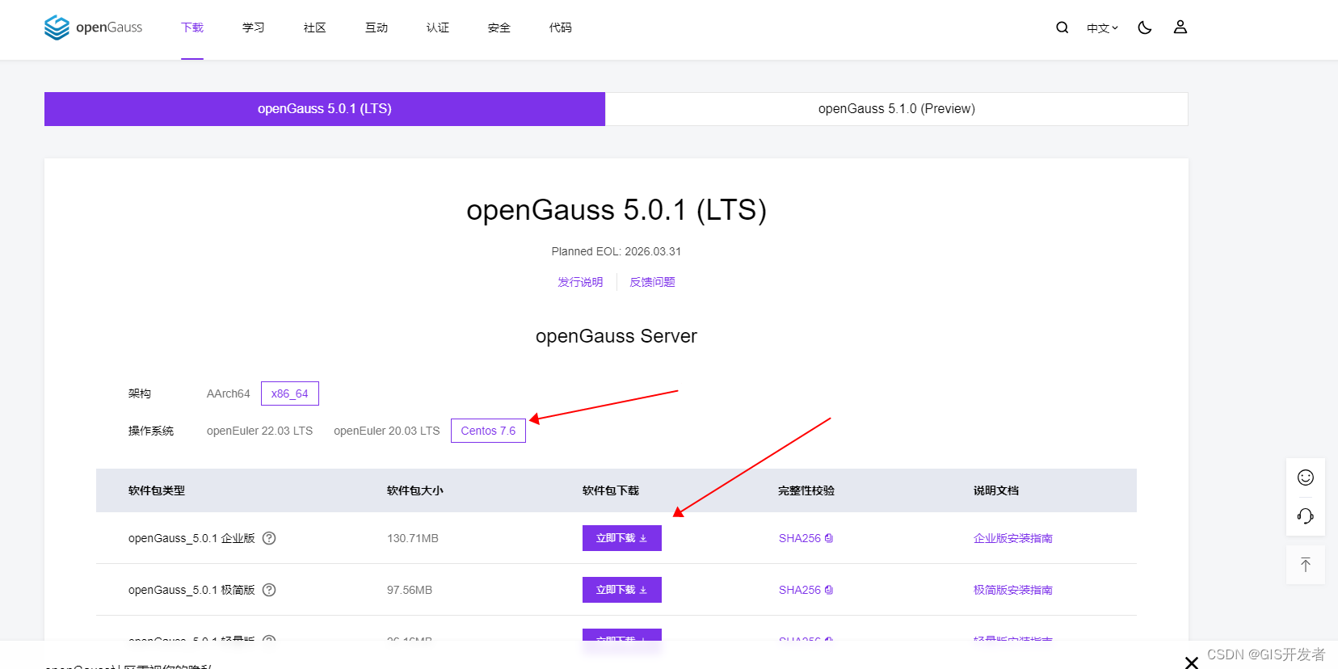This screenshot has width=1338, height=669.
Task: Show help for openGauss_5.0.1 极简版
Action: point(269,590)
